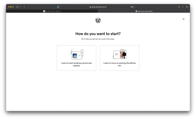Open the Share icon in Safari toolbar
This screenshot has width=196, height=119.
click(179, 7)
